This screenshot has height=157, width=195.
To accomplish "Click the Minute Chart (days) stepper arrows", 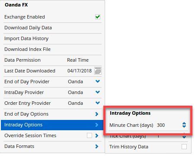I will [x=184, y=125].
